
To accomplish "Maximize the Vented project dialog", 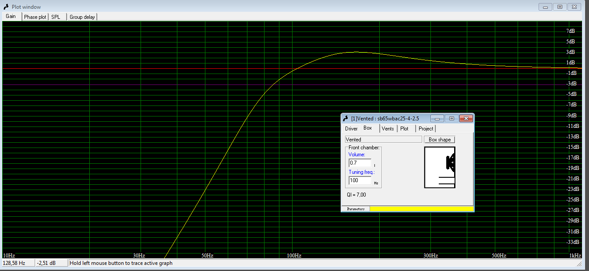I will tap(452, 118).
